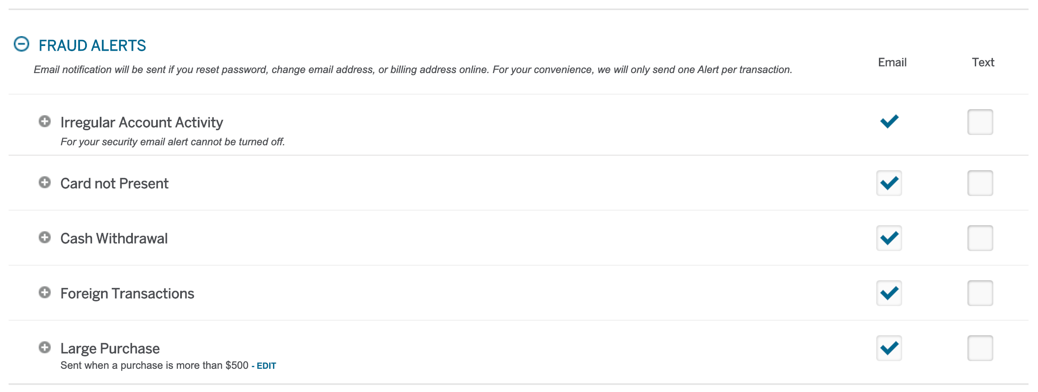Collapse the Fraud Alerts section icon
1038x392 pixels.
point(21,44)
